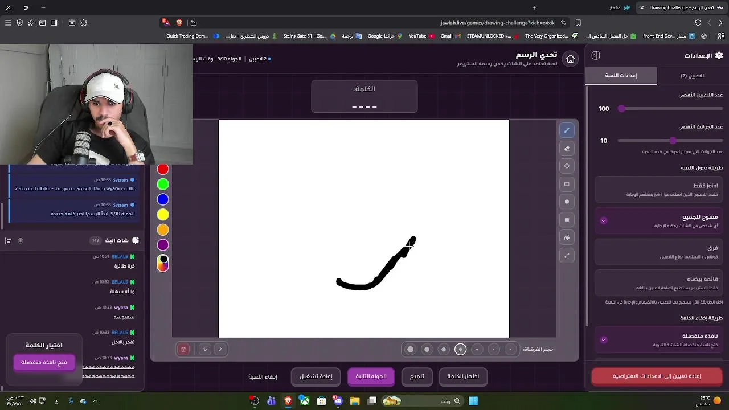Viewport: 729px width, 410px height.
Task: Pick the red color swatch
Action: click(x=163, y=169)
